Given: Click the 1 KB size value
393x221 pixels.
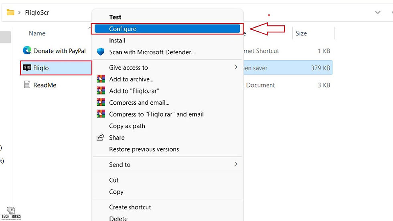Looking at the screenshot, I should click(x=324, y=51).
